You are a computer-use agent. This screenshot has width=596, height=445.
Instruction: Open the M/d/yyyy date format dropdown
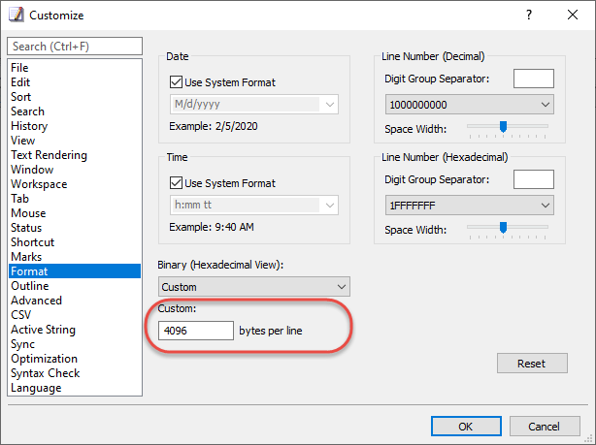pyautogui.click(x=254, y=105)
